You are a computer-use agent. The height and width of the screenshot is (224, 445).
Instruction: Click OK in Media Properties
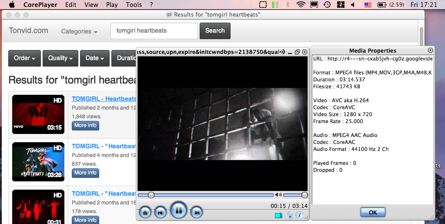click(x=373, y=212)
